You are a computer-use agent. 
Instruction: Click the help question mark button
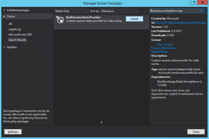(194, 2)
